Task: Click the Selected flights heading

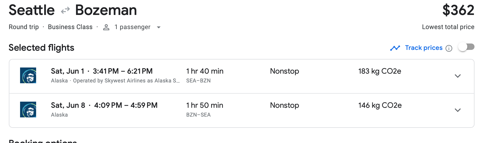Action: coord(41,48)
